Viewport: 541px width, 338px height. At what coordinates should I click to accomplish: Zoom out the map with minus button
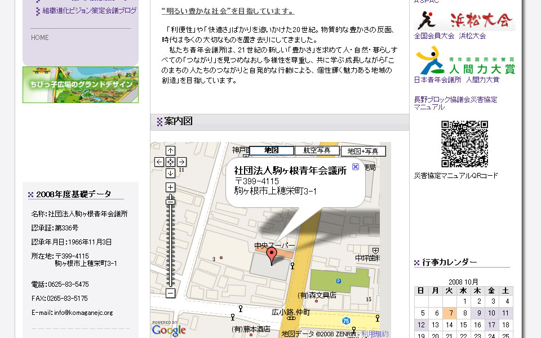click(170, 293)
